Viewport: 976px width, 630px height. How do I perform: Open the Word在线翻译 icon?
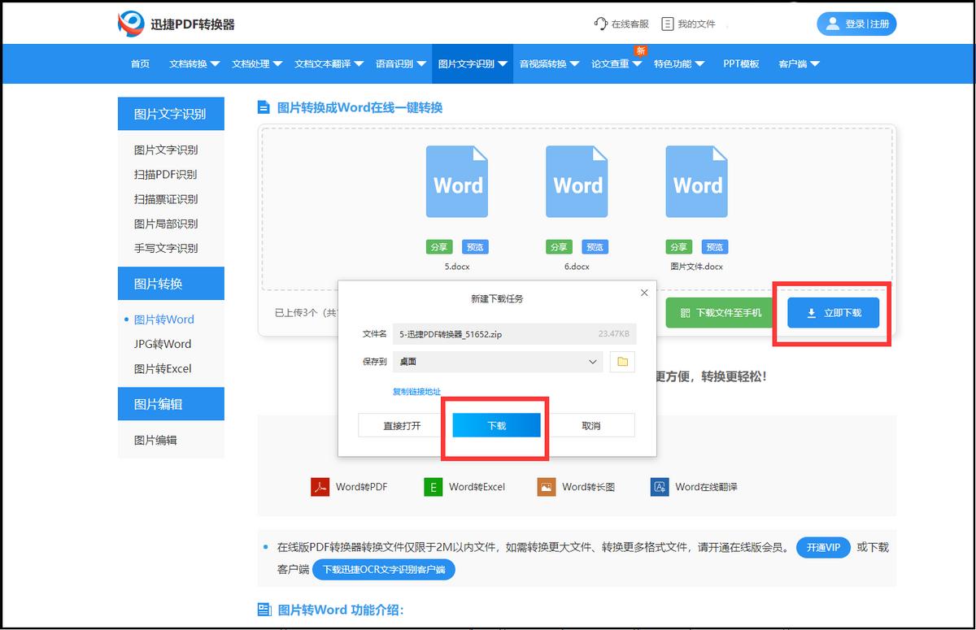[x=659, y=486]
